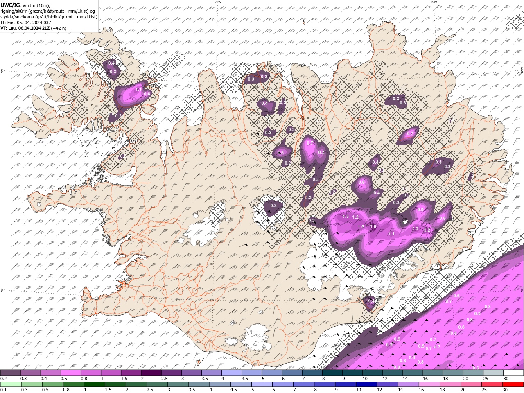Image resolution: width=524 pixels, height=393 pixels.
Task: Click the darkest green swatch between 1 and 1.5, bottom row
Action: coord(94,384)
